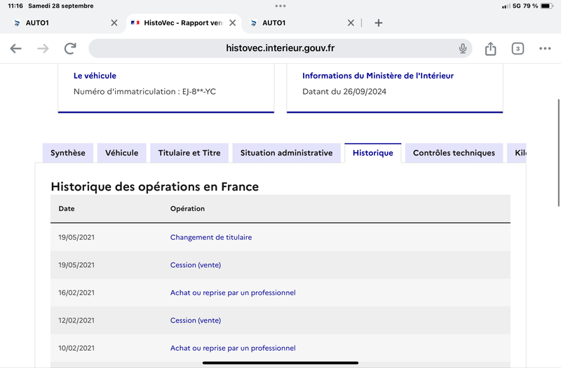The image size is (561, 368).
Task: Show all open tabs with the 3 counter
Action: coord(518,48)
